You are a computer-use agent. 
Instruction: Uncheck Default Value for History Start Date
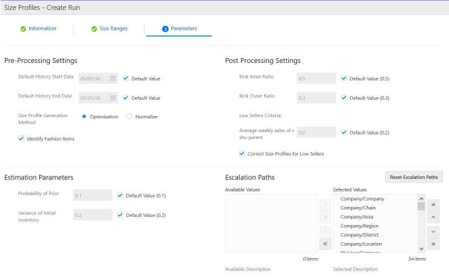[x=126, y=79]
